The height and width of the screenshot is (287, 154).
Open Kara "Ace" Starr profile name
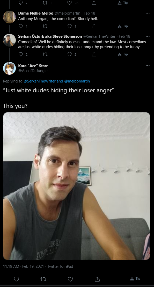tap(33, 66)
